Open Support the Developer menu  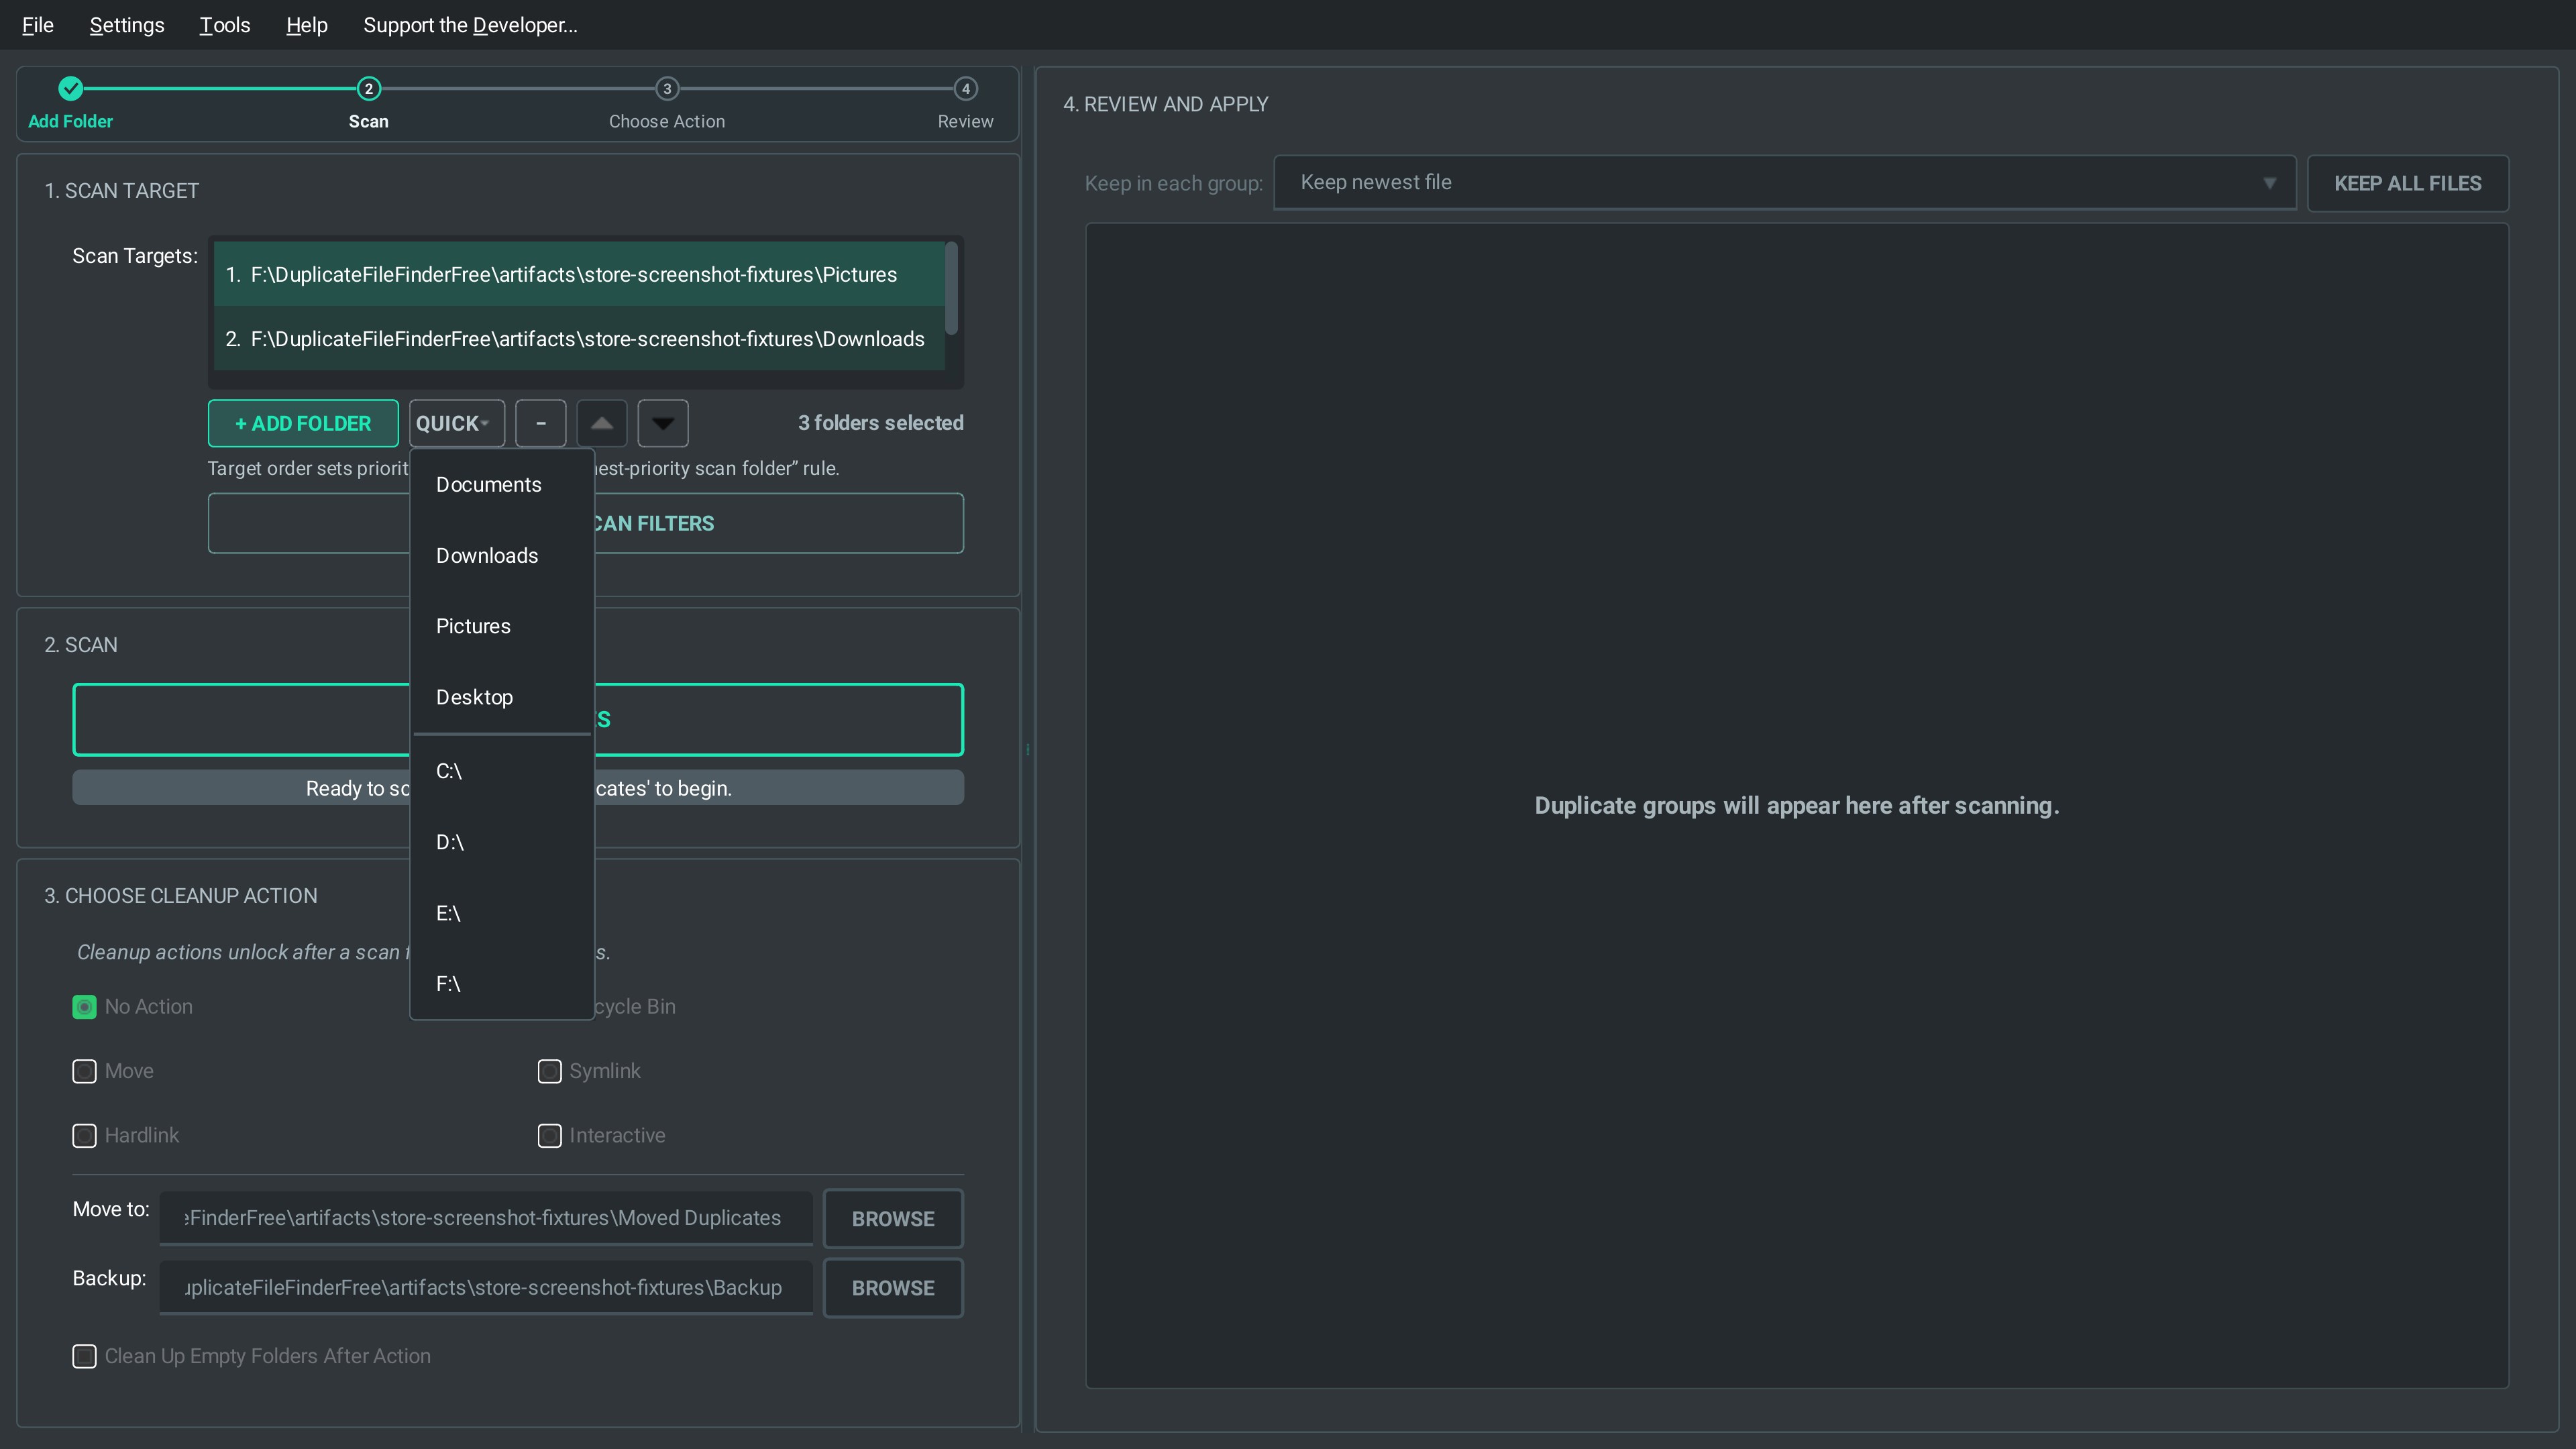pyautogui.click(x=470, y=25)
